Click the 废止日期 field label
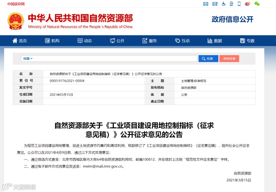This screenshot has height=192, width=276. 157,101
